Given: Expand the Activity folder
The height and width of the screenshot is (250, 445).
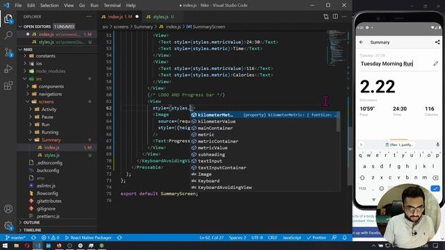Looking at the screenshot, I should click(x=49, y=110).
